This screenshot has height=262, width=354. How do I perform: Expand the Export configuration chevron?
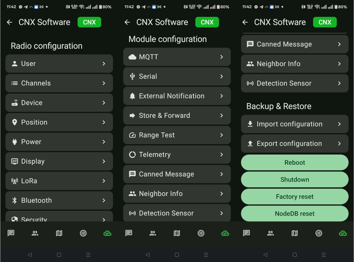pos(339,144)
